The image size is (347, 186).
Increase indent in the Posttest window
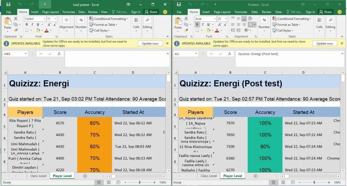238,30
